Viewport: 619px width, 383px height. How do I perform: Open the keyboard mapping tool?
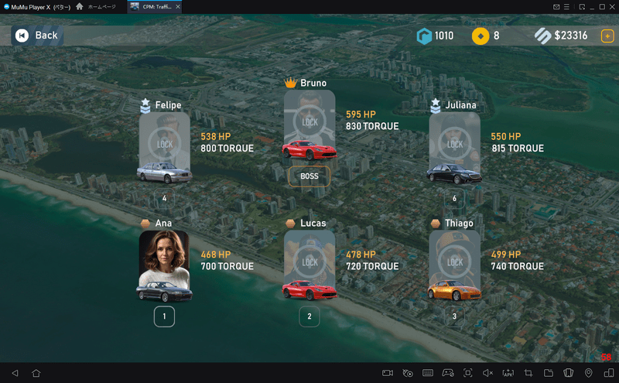(428, 373)
